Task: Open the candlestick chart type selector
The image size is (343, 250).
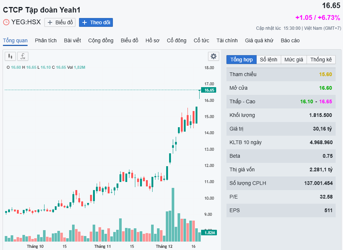Action: click(10, 56)
